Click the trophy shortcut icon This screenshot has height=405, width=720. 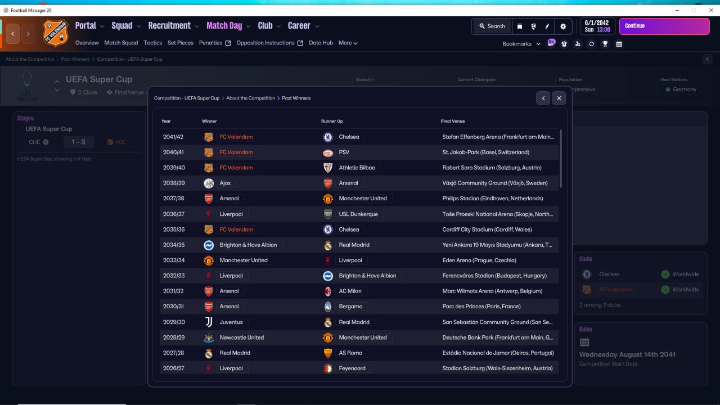tap(605, 44)
